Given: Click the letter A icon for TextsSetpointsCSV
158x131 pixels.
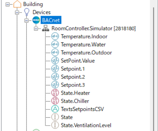Looking at the screenshot, I should [x=55, y=109].
